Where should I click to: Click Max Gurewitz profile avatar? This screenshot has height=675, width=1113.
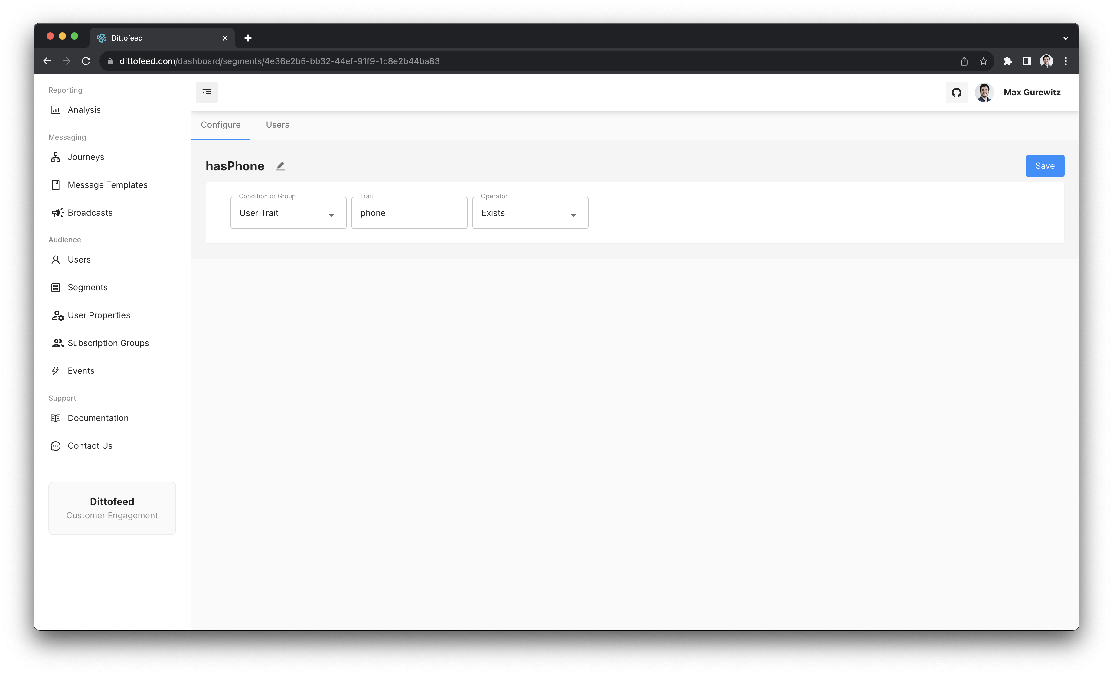click(x=984, y=93)
